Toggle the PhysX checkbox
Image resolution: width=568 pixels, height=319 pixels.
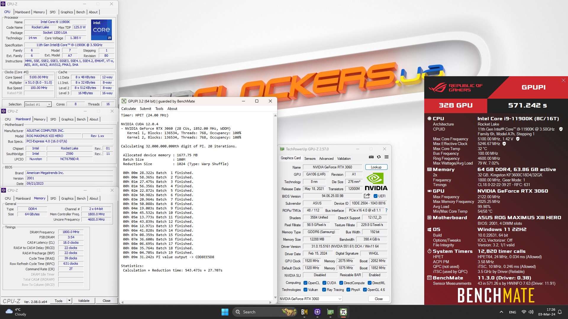click(348, 290)
